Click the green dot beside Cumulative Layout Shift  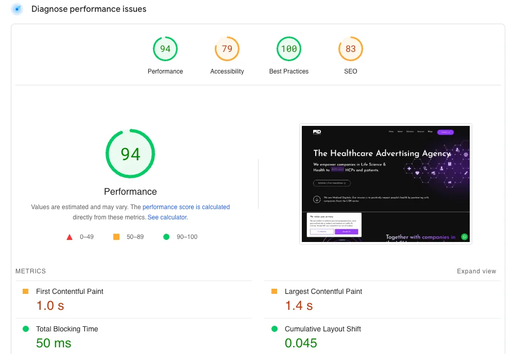pos(275,329)
